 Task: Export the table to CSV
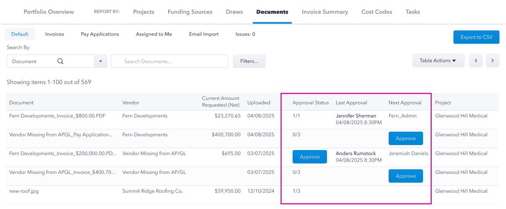476,37
